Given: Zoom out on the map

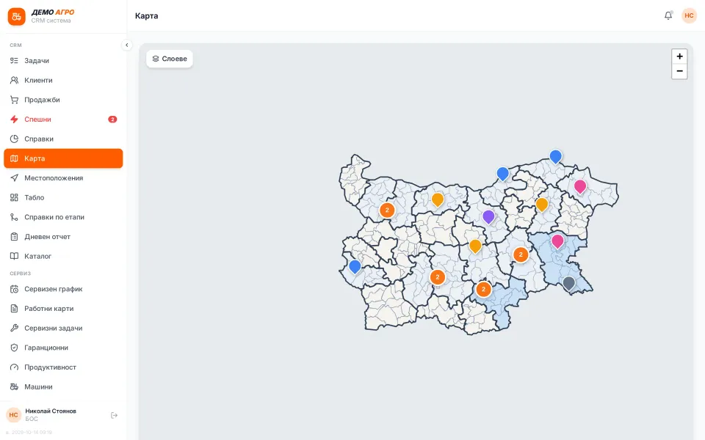Looking at the screenshot, I should pyautogui.click(x=679, y=71).
